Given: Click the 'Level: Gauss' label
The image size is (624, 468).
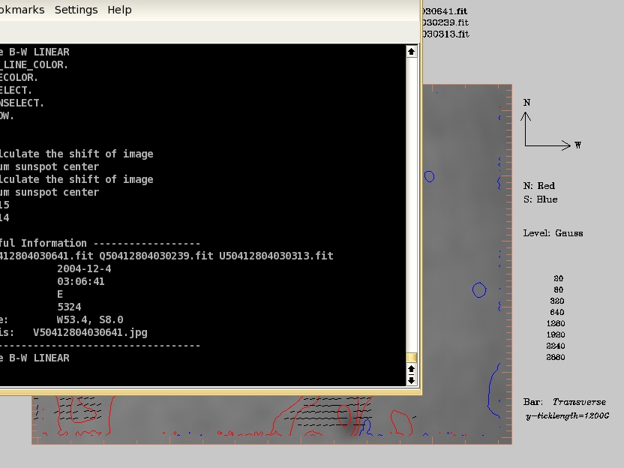Looking at the screenshot, I should (x=553, y=233).
